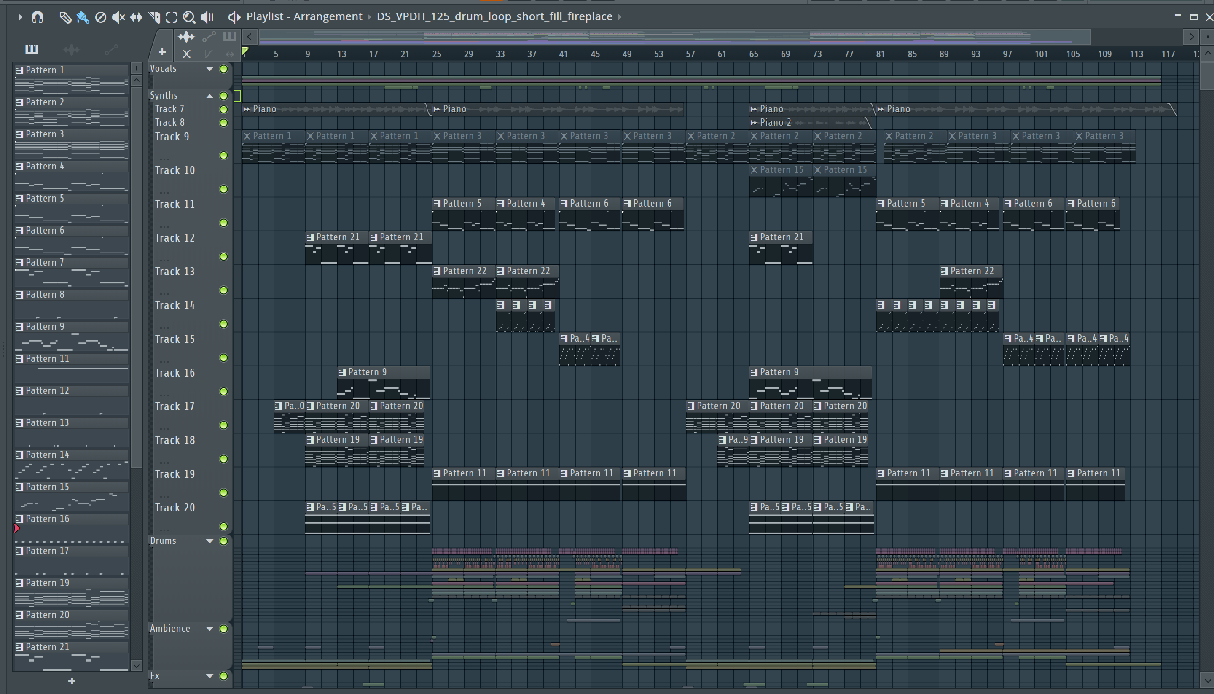Switch clip focus to automation clips
The width and height of the screenshot is (1214, 694).
tap(209, 37)
